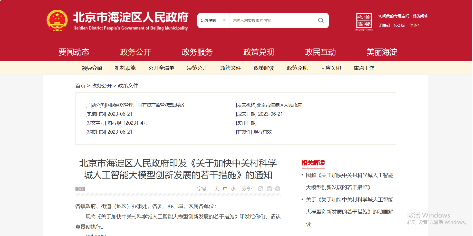Open the 政务服务 main navigation tab
473x236 pixels.
point(197,52)
